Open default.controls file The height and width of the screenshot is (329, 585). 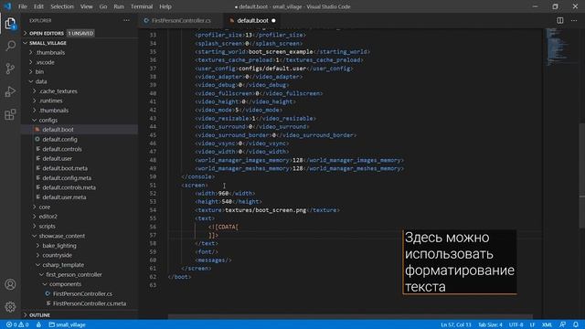[62, 149]
